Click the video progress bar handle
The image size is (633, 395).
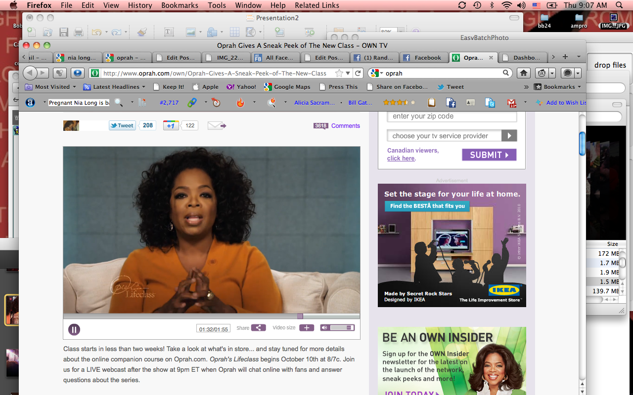pyautogui.click(x=300, y=316)
